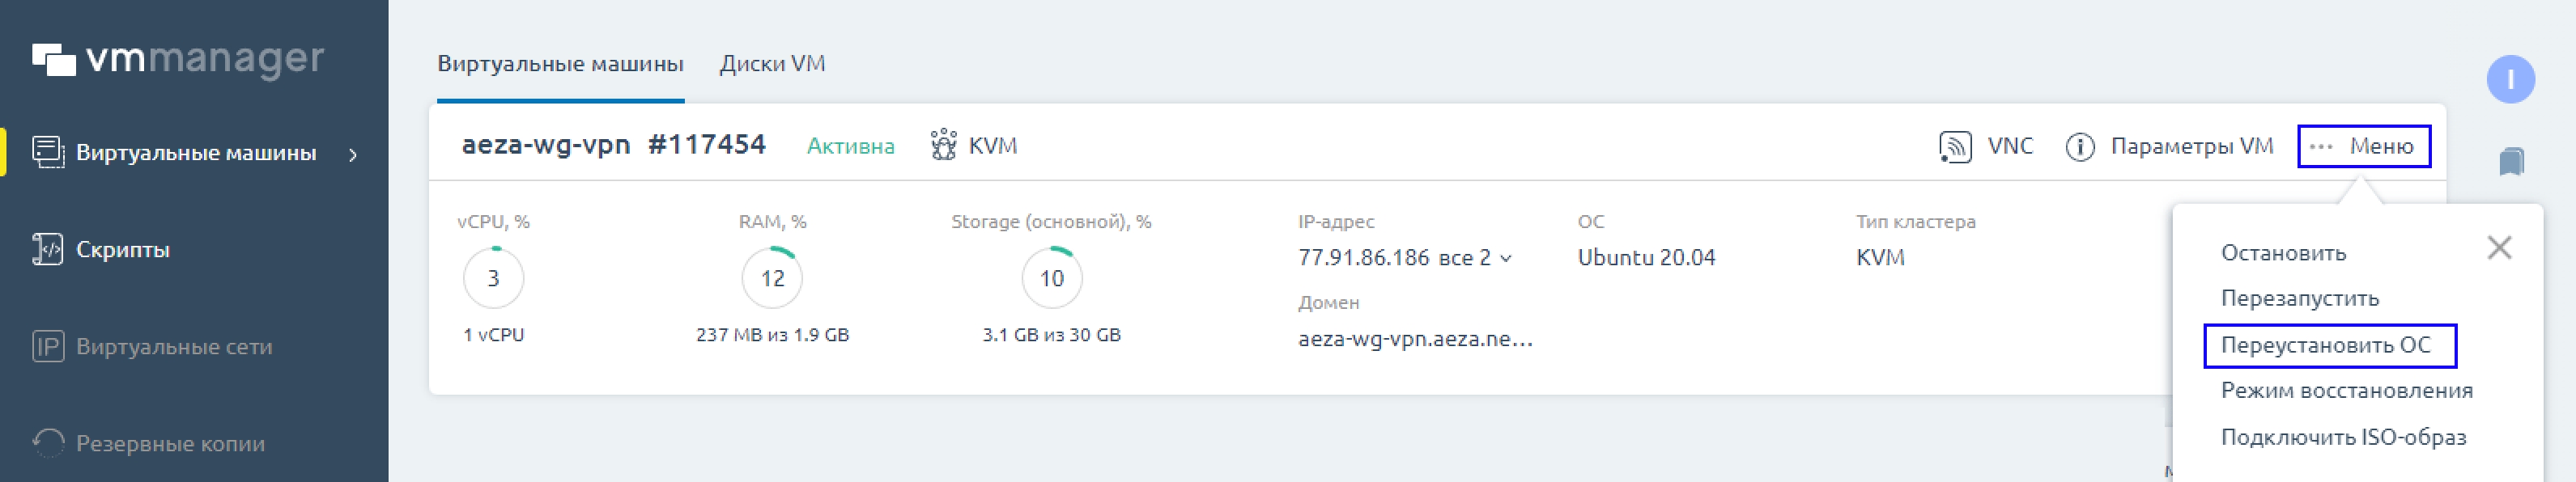
Task: Select Остановить in the VM menu
Action: [2283, 253]
